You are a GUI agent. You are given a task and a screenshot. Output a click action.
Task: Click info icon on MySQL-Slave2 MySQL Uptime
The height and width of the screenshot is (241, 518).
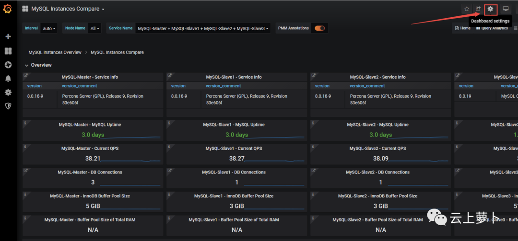pos(313,123)
